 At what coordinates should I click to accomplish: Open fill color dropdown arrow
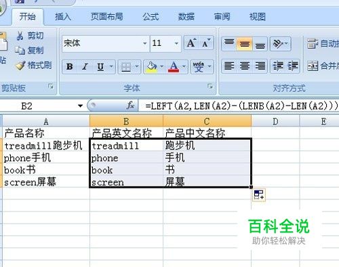tap(161, 67)
